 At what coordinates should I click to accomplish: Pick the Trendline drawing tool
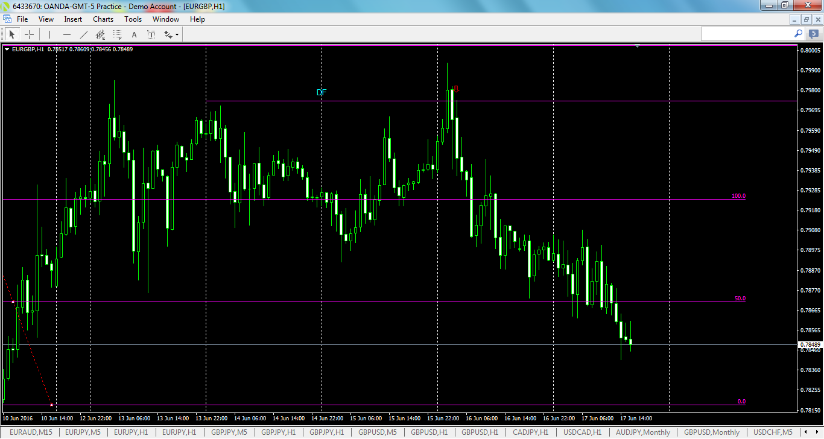click(x=83, y=34)
